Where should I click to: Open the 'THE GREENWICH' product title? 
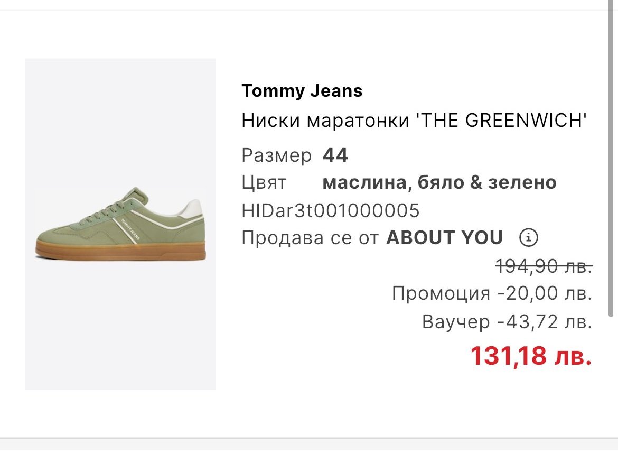[x=414, y=121]
